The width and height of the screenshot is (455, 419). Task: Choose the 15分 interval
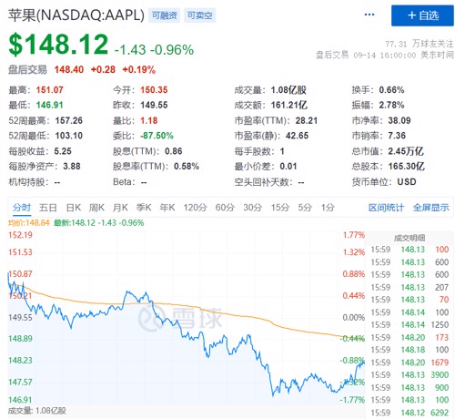coord(280,208)
